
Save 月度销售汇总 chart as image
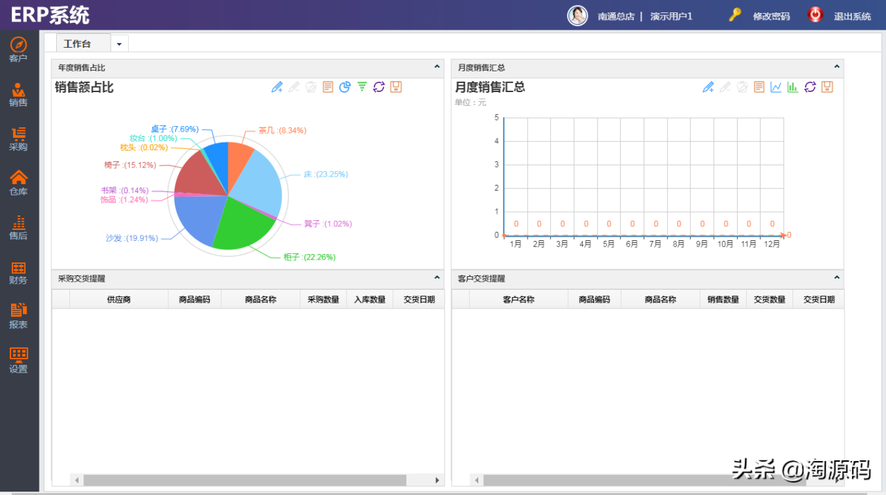(x=827, y=87)
